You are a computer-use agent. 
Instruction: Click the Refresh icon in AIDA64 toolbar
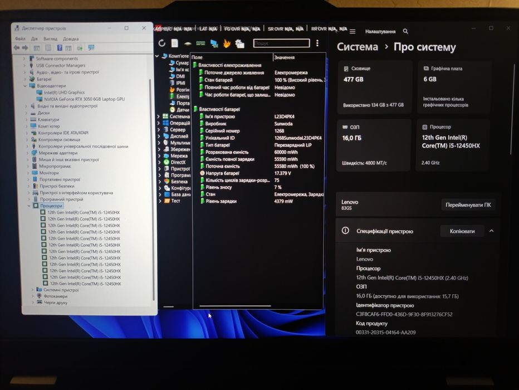pyautogui.click(x=161, y=43)
